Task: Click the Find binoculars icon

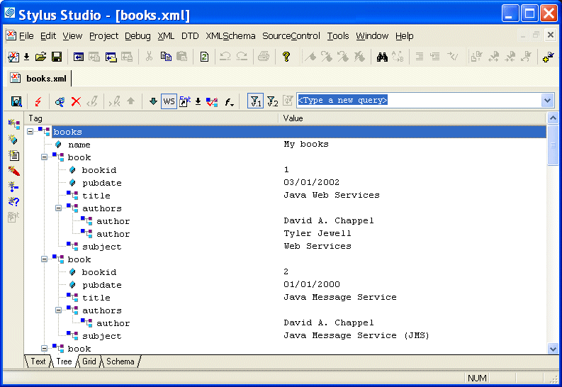Action: [x=382, y=57]
